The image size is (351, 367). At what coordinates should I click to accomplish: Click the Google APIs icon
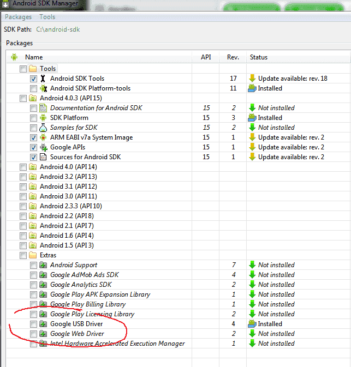coord(43,147)
